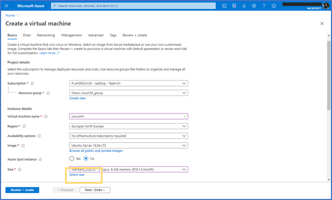Click the Virtual machine name field

(x=128, y=116)
